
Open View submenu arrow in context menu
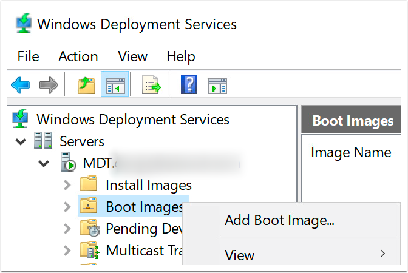point(382,254)
